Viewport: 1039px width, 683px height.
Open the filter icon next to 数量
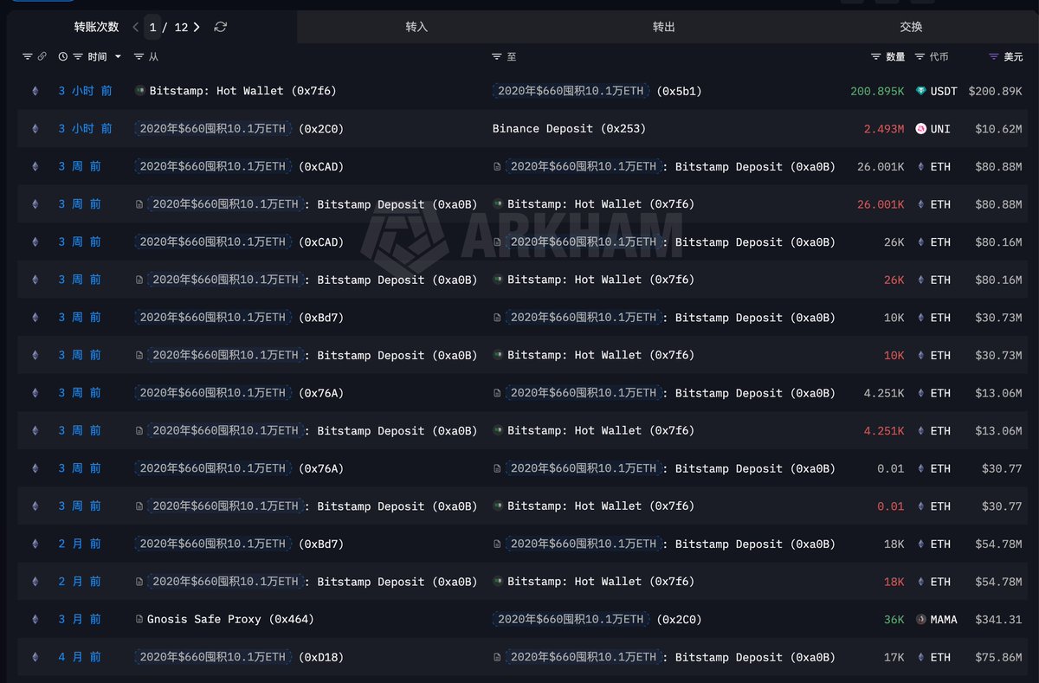tap(876, 56)
